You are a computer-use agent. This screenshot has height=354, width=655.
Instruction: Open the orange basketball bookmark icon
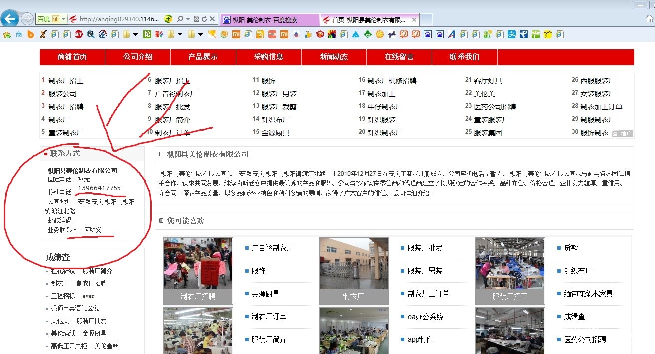(x=380, y=34)
